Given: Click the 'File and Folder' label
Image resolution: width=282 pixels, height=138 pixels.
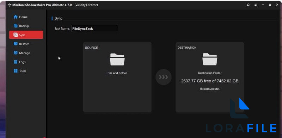Looking at the screenshot, I should [x=117, y=73].
